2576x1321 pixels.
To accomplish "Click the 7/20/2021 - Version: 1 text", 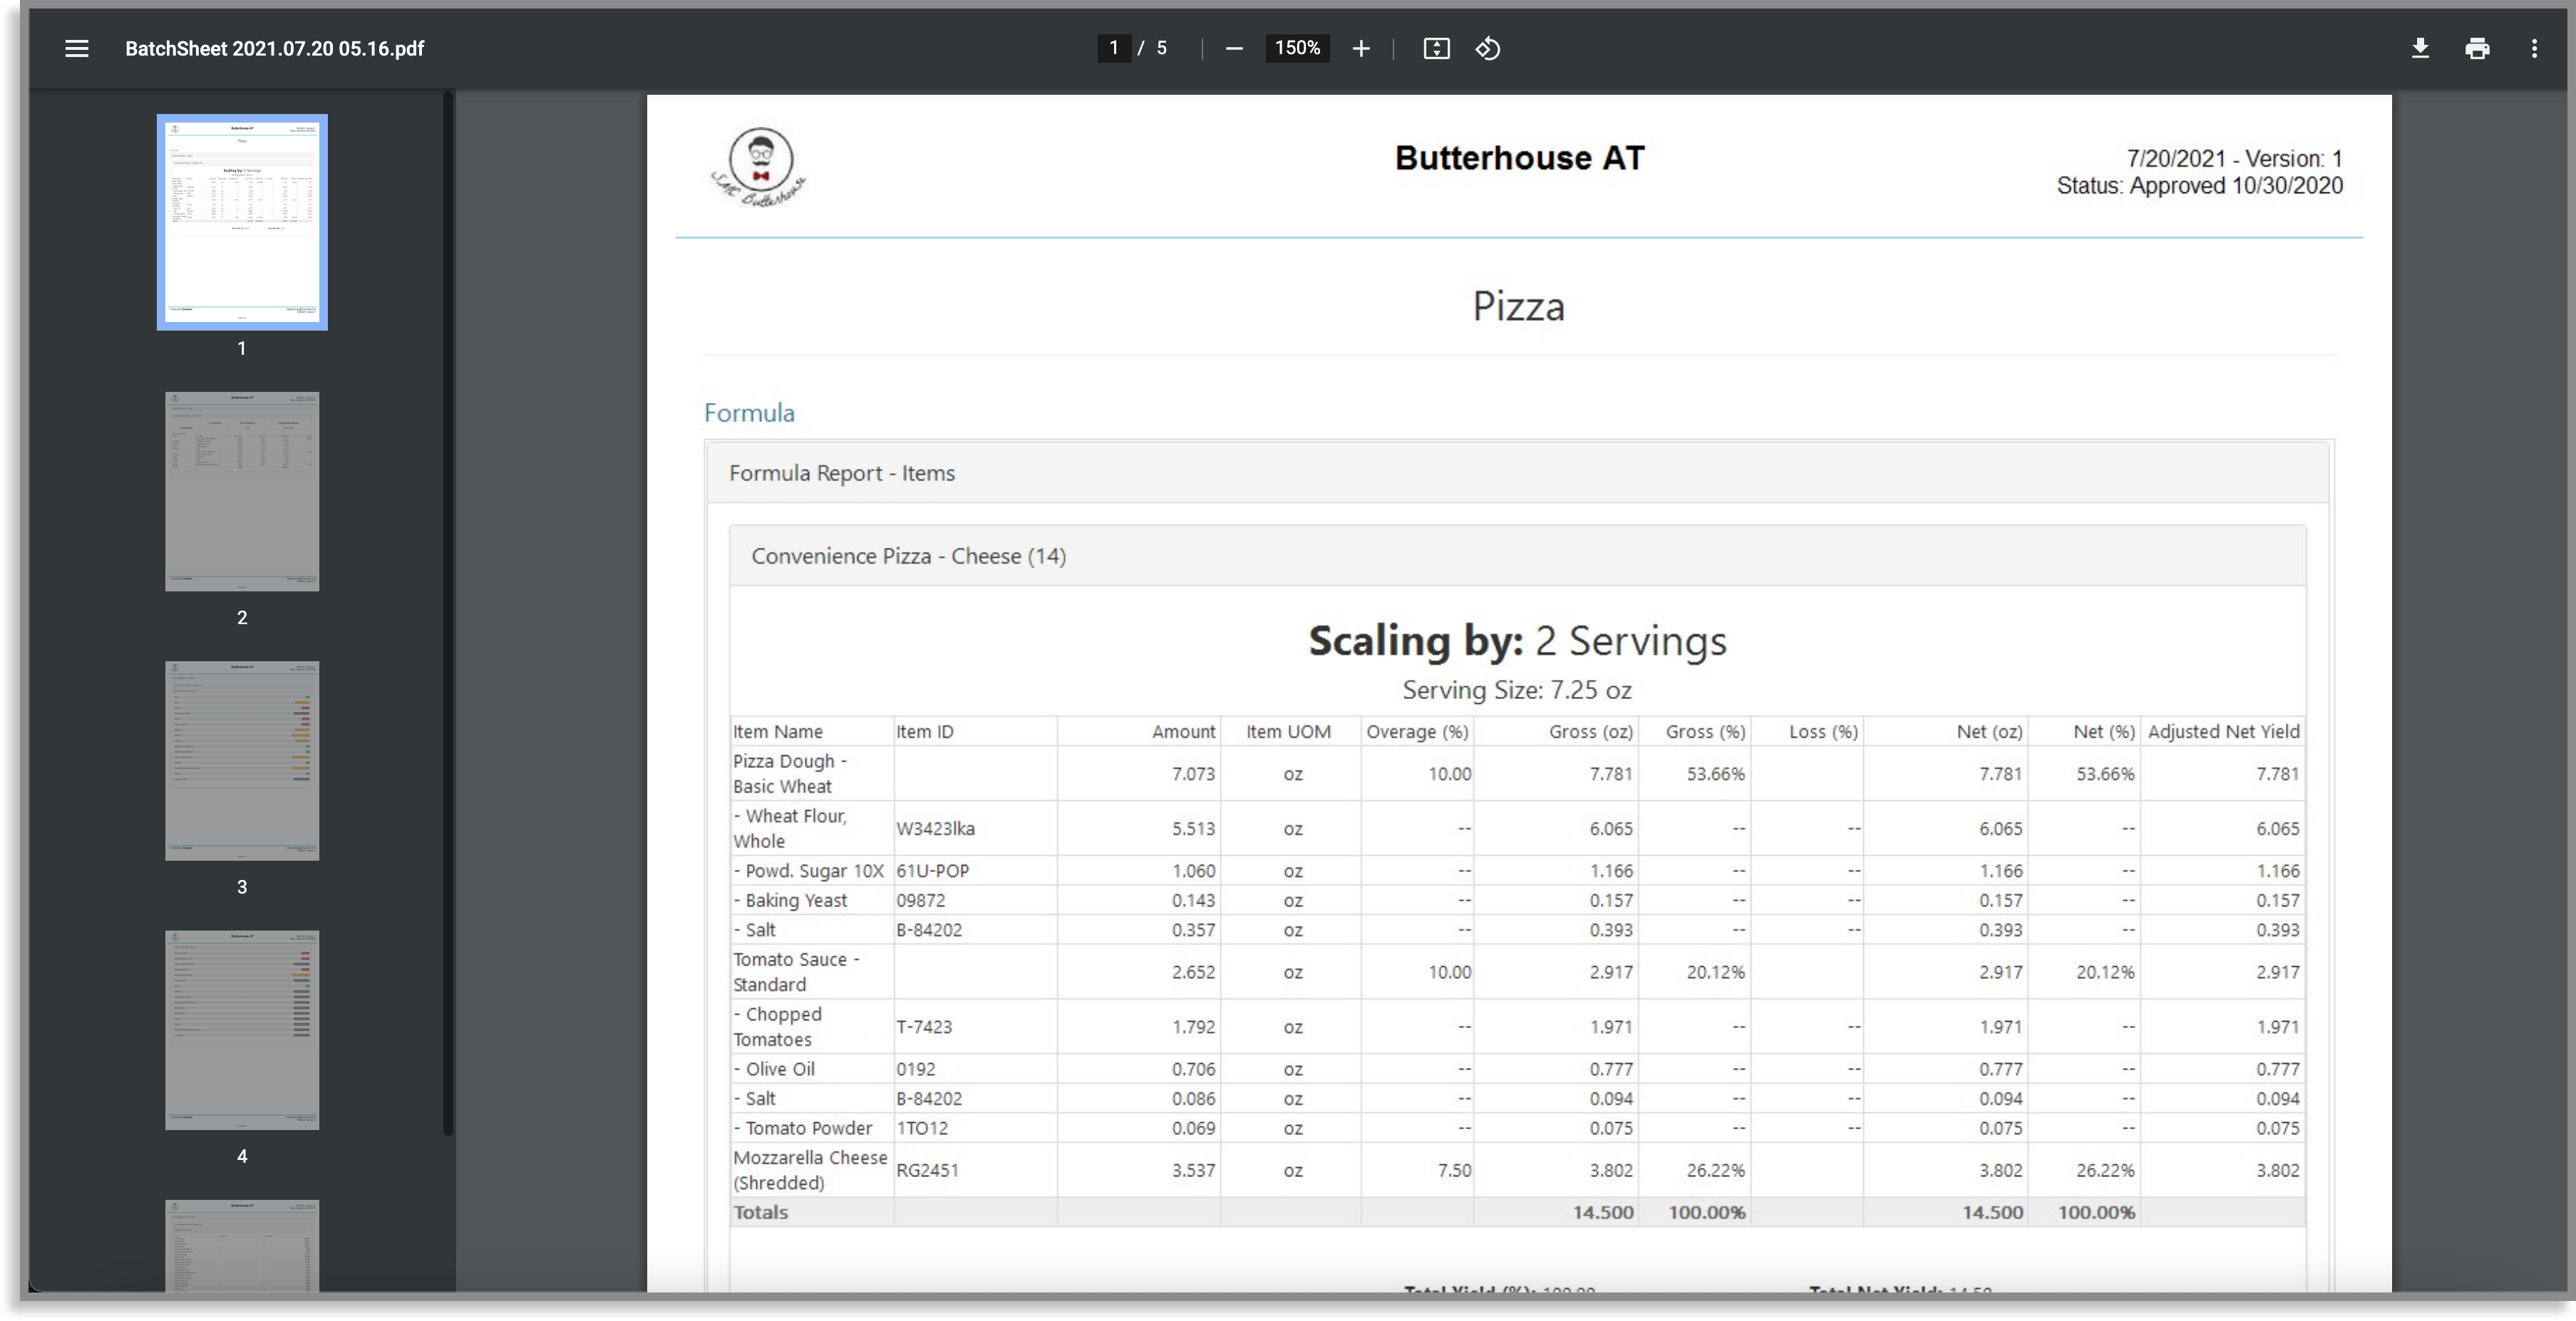I will point(2234,158).
